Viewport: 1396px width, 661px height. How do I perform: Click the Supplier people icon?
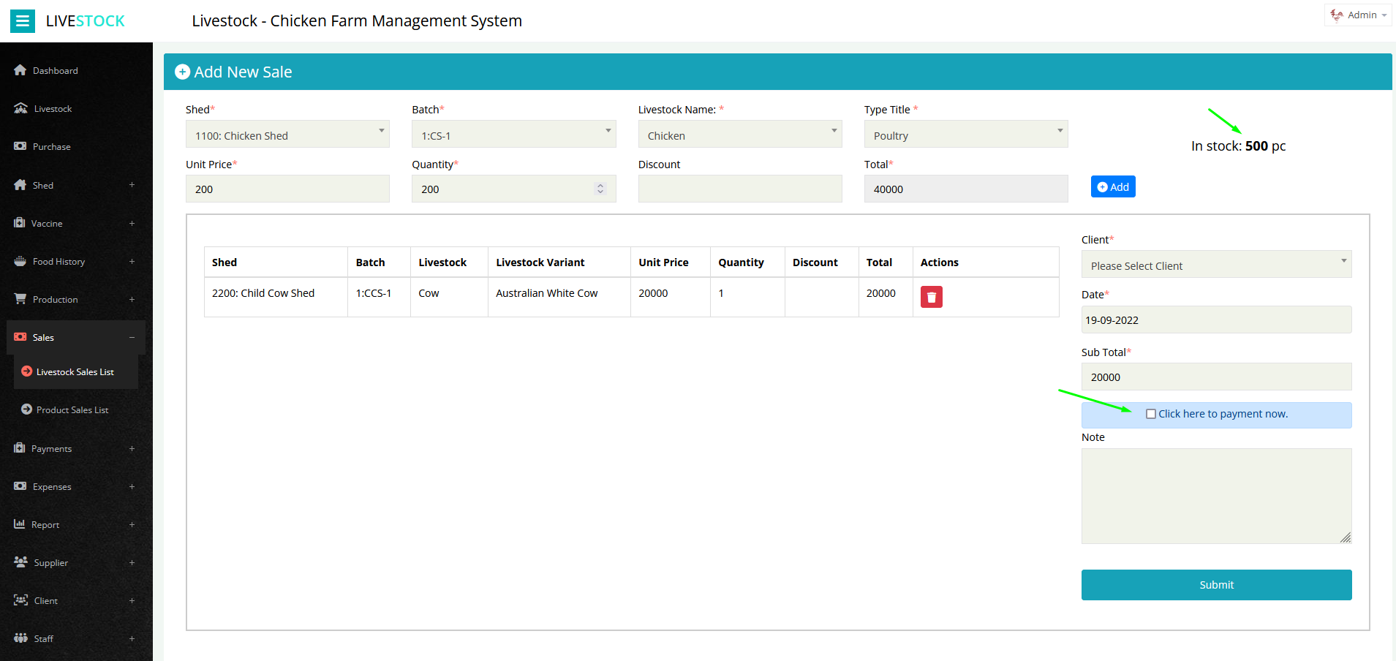20,562
